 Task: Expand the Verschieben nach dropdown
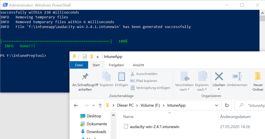click(x=184, y=89)
